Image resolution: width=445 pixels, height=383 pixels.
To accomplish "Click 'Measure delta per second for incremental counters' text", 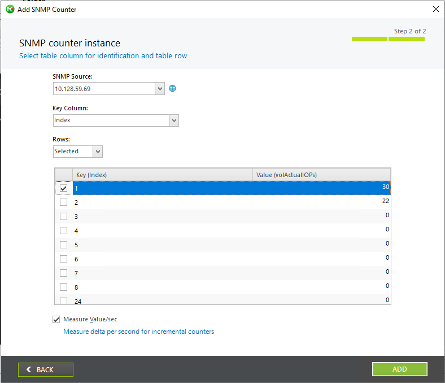I will 138,332.
